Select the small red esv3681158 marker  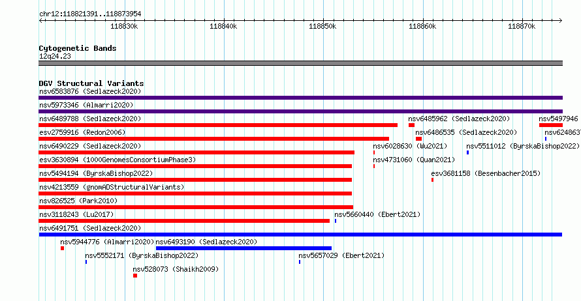[432, 180]
